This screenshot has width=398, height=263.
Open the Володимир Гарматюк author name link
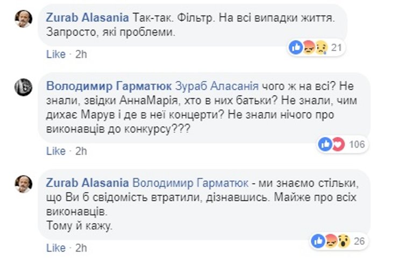pos(108,86)
